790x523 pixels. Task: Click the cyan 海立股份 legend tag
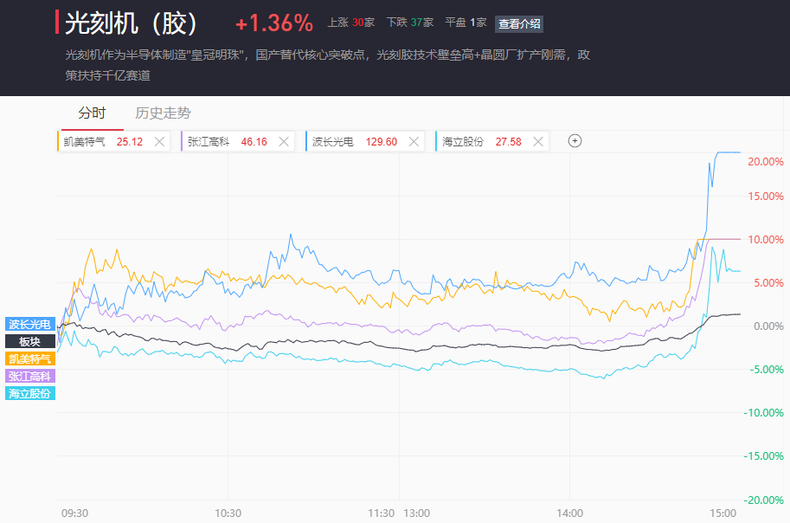coord(30,393)
